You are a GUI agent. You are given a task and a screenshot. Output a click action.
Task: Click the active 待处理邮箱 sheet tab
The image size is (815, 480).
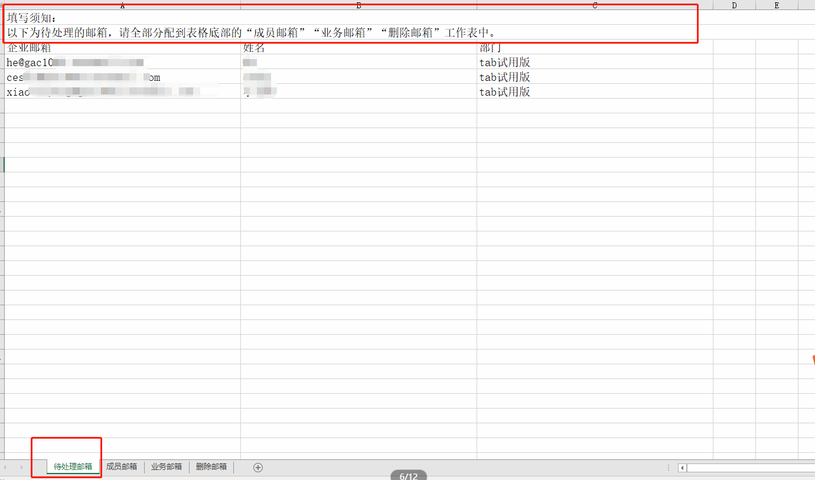(x=73, y=466)
